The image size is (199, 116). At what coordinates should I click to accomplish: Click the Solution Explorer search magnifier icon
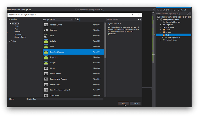click(188, 14)
